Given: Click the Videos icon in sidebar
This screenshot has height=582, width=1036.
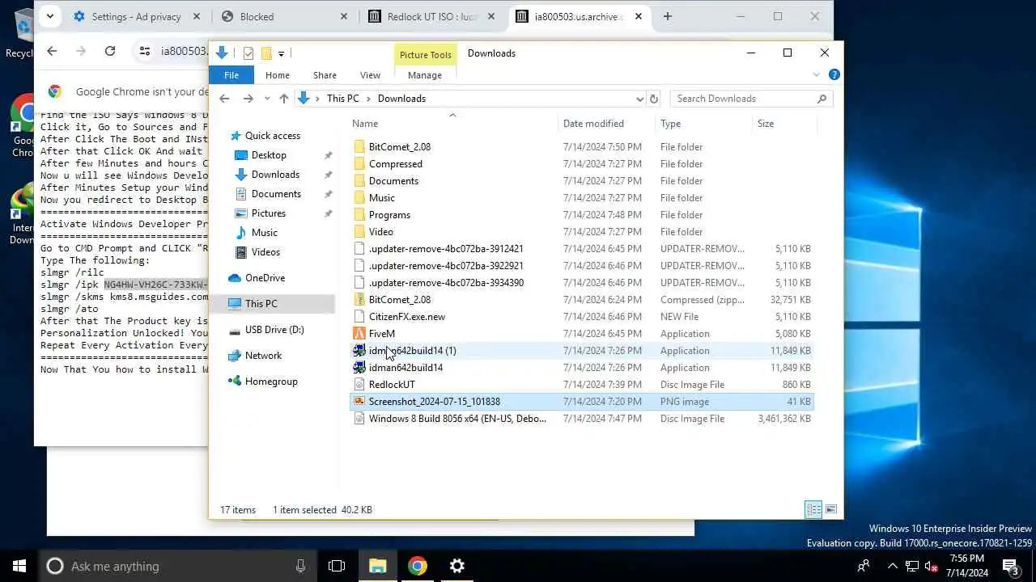Looking at the screenshot, I should 240,252.
